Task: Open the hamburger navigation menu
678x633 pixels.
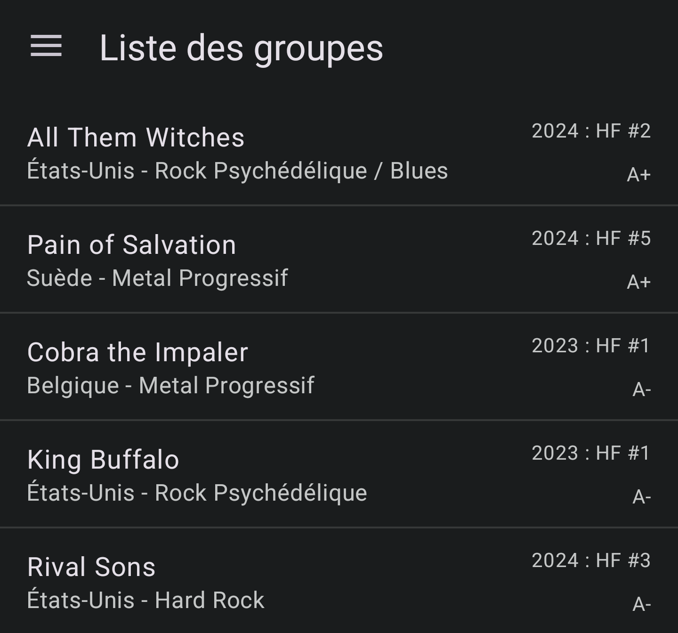Action: [x=46, y=46]
